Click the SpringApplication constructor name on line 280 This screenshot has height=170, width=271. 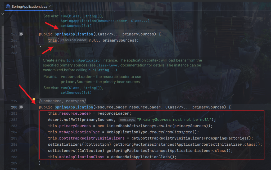point(74,107)
